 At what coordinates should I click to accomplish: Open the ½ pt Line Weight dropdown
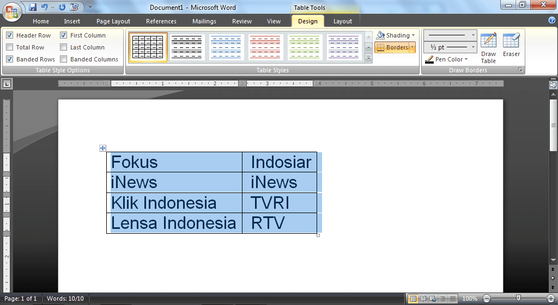pyautogui.click(x=450, y=47)
